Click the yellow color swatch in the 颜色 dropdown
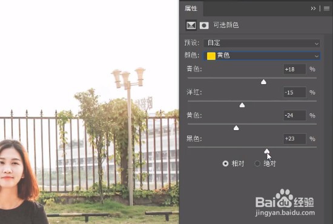The image size is (333, 224). click(x=211, y=56)
